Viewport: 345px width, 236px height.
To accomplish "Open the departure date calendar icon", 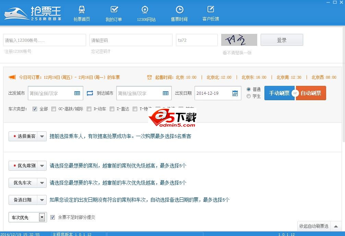I will tap(235, 93).
